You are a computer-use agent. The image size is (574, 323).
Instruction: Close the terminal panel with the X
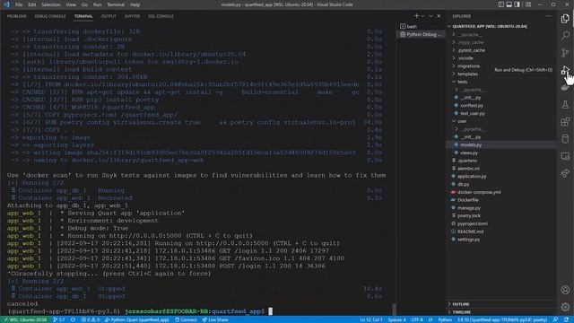(x=439, y=16)
